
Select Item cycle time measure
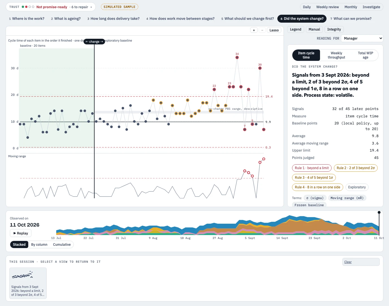click(306, 55)
